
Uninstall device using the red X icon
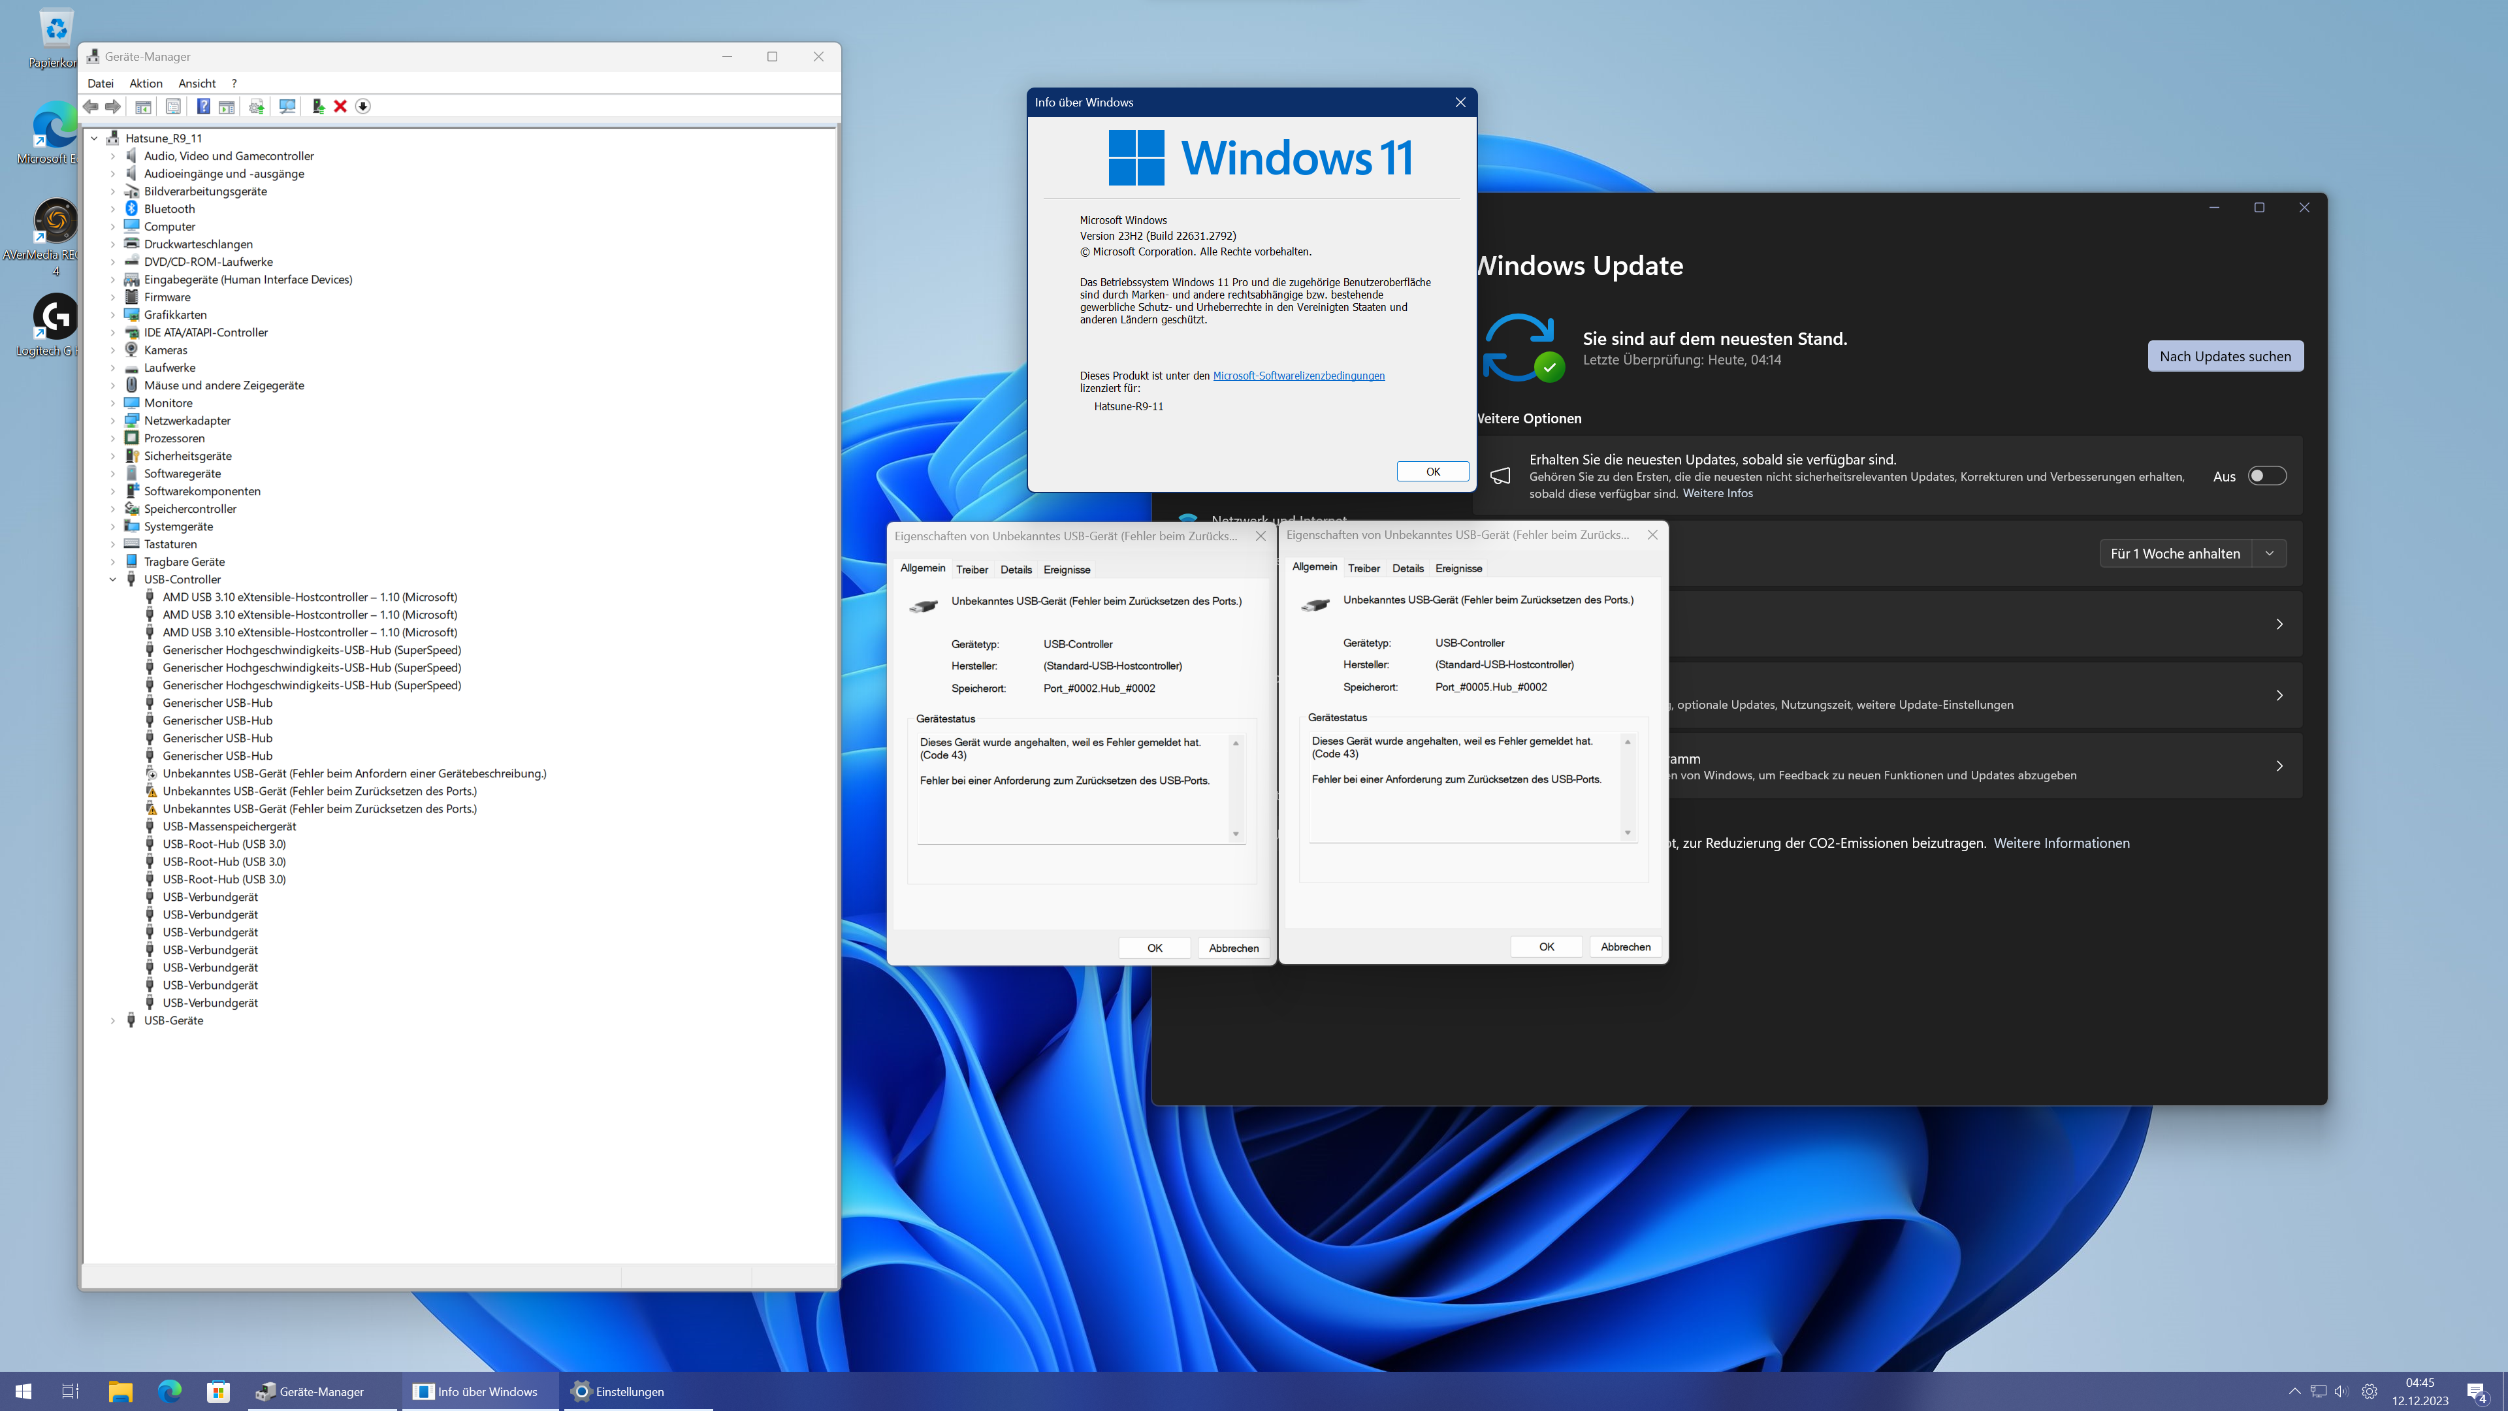click(340, 106)
